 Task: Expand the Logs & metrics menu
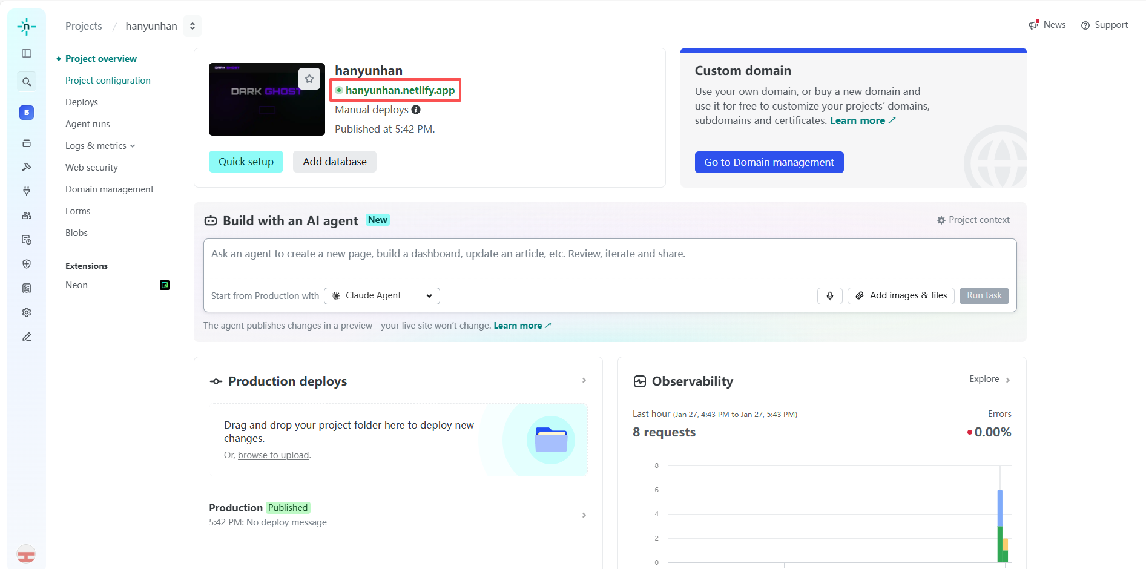(x=100, y=146)
